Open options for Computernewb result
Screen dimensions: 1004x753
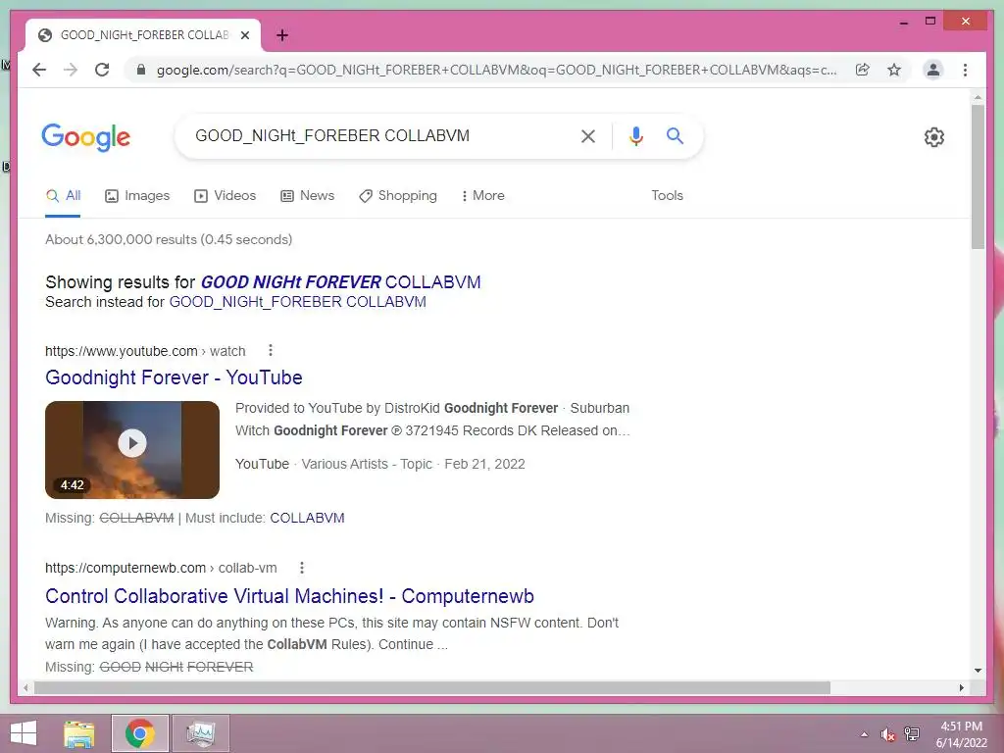pos(302,568)
